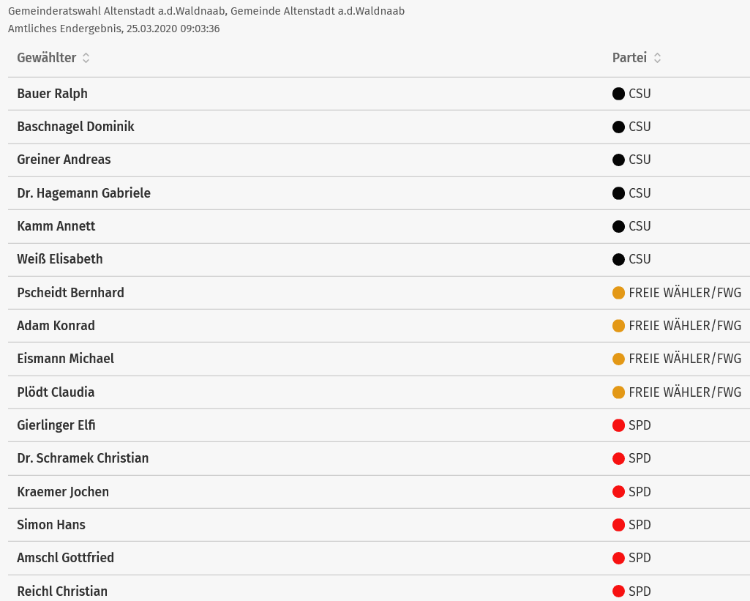The height and width of the screenshot is (601, 750).
Task: Click orange dot in Pscheidt Bernhard row
Action: (618, 293)
